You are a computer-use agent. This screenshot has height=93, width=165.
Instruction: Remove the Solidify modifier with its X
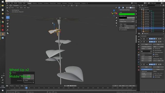click(163, 42)
